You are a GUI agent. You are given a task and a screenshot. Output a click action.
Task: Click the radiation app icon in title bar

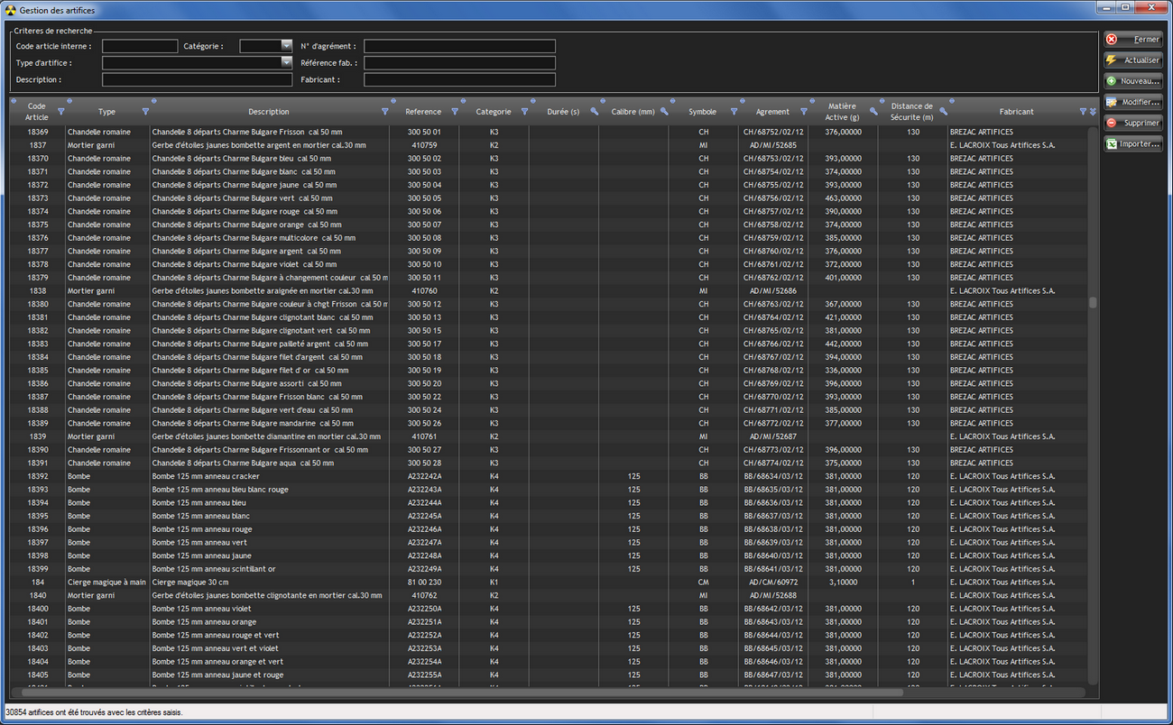pos(10,10)
